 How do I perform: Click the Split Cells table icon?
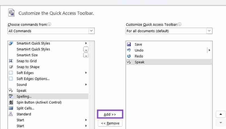tap(11, 108)
